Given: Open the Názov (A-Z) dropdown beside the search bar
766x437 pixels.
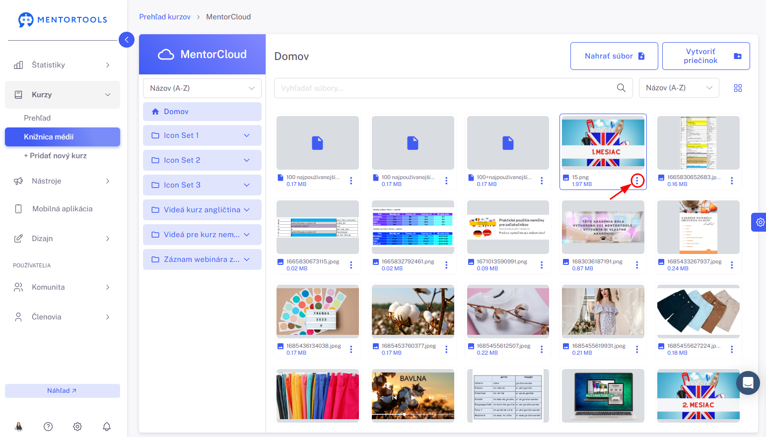Looking at the screenshot, I should coord(679,88).
